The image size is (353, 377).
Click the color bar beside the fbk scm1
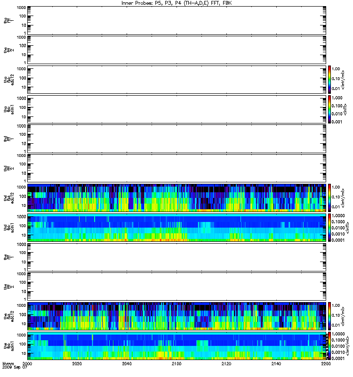pyautogui.click(x=329, y=346)
